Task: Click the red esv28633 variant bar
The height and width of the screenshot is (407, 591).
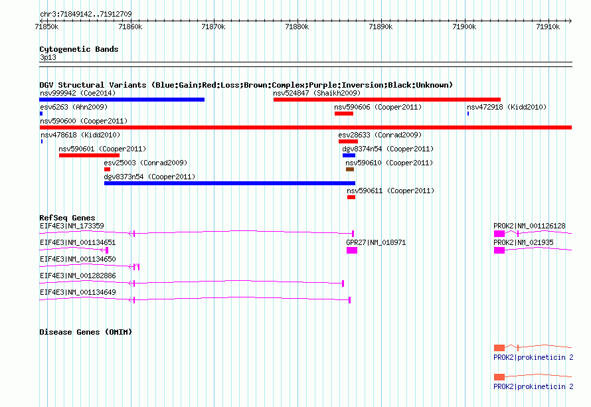Action: click(348, 141)
